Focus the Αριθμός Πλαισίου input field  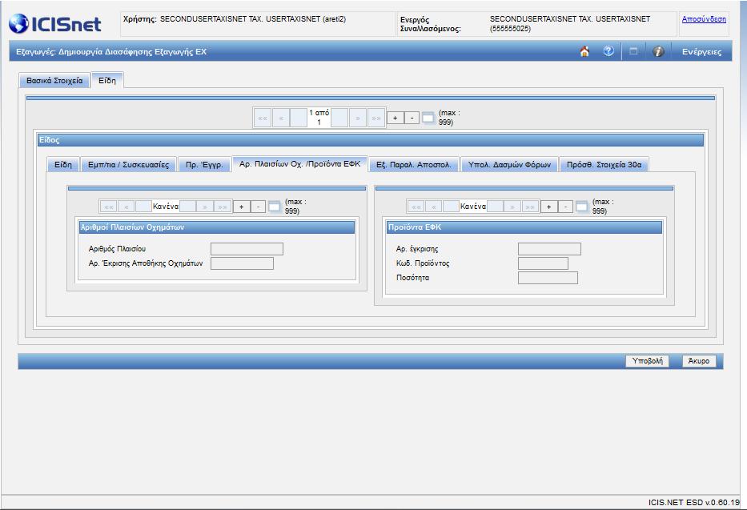click(x=247, y=249)
